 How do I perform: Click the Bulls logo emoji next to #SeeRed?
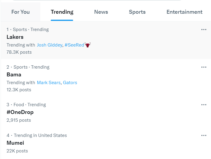88,45
